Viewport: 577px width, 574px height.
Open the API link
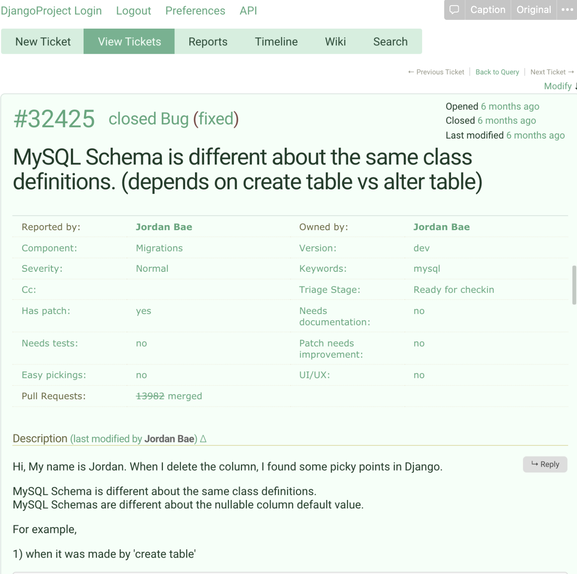[248, 11]
